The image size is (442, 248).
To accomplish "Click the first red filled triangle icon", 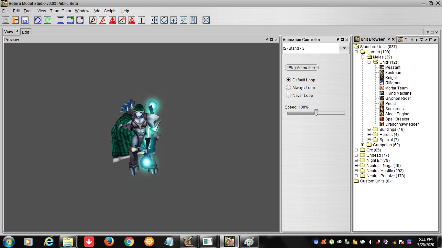I will point(112,20).
